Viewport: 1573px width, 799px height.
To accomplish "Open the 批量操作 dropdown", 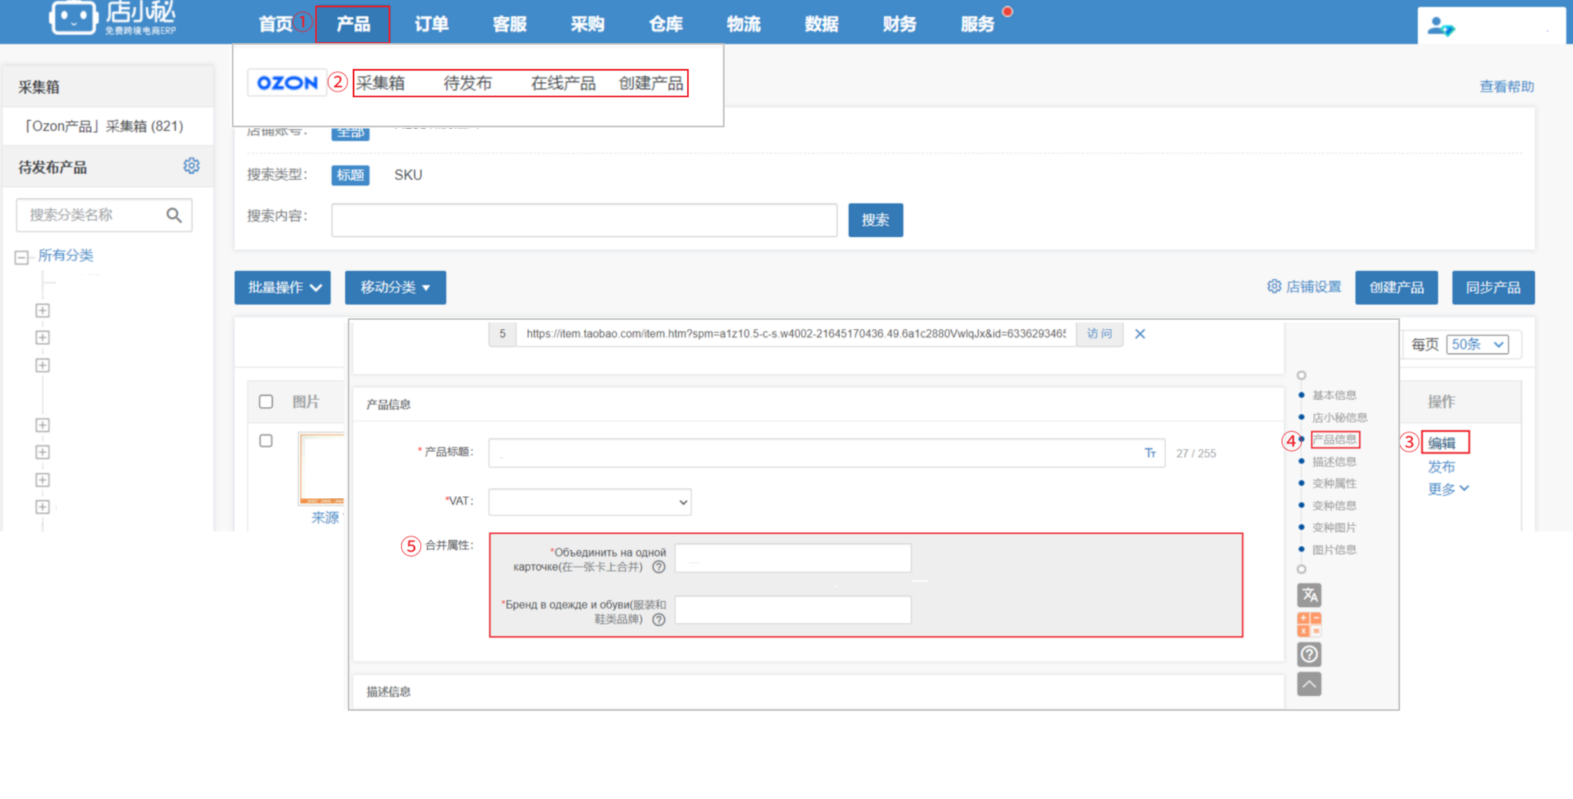I will (x=283, y=287).
